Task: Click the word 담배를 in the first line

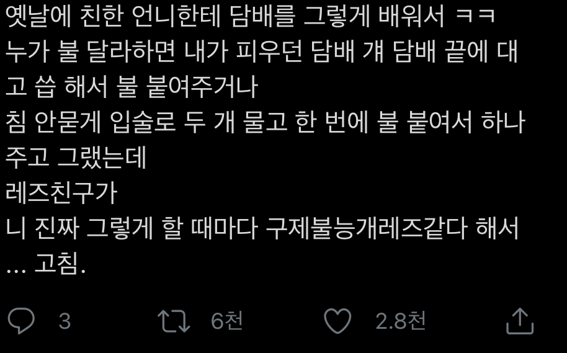Action: pos(262,17)
